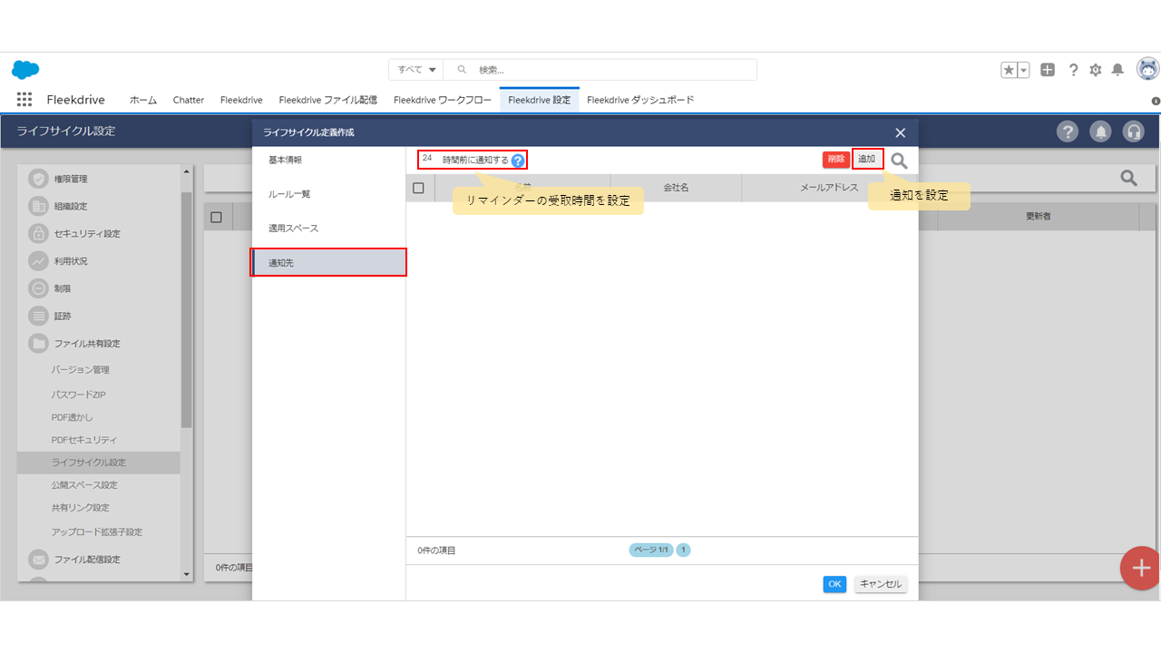The image size is (1161, 653).
Task: Click the global create plus icon
Action: [x=1048, y=70]
